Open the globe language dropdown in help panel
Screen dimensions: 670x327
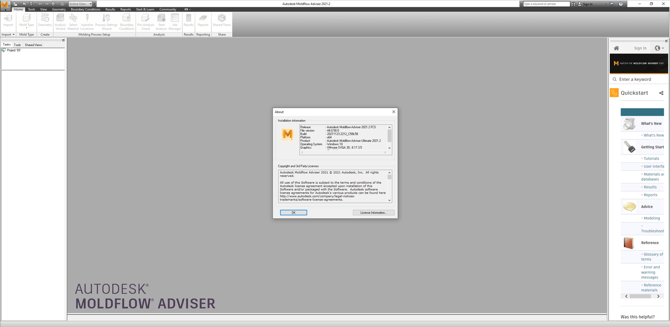[x=658, y=47]
